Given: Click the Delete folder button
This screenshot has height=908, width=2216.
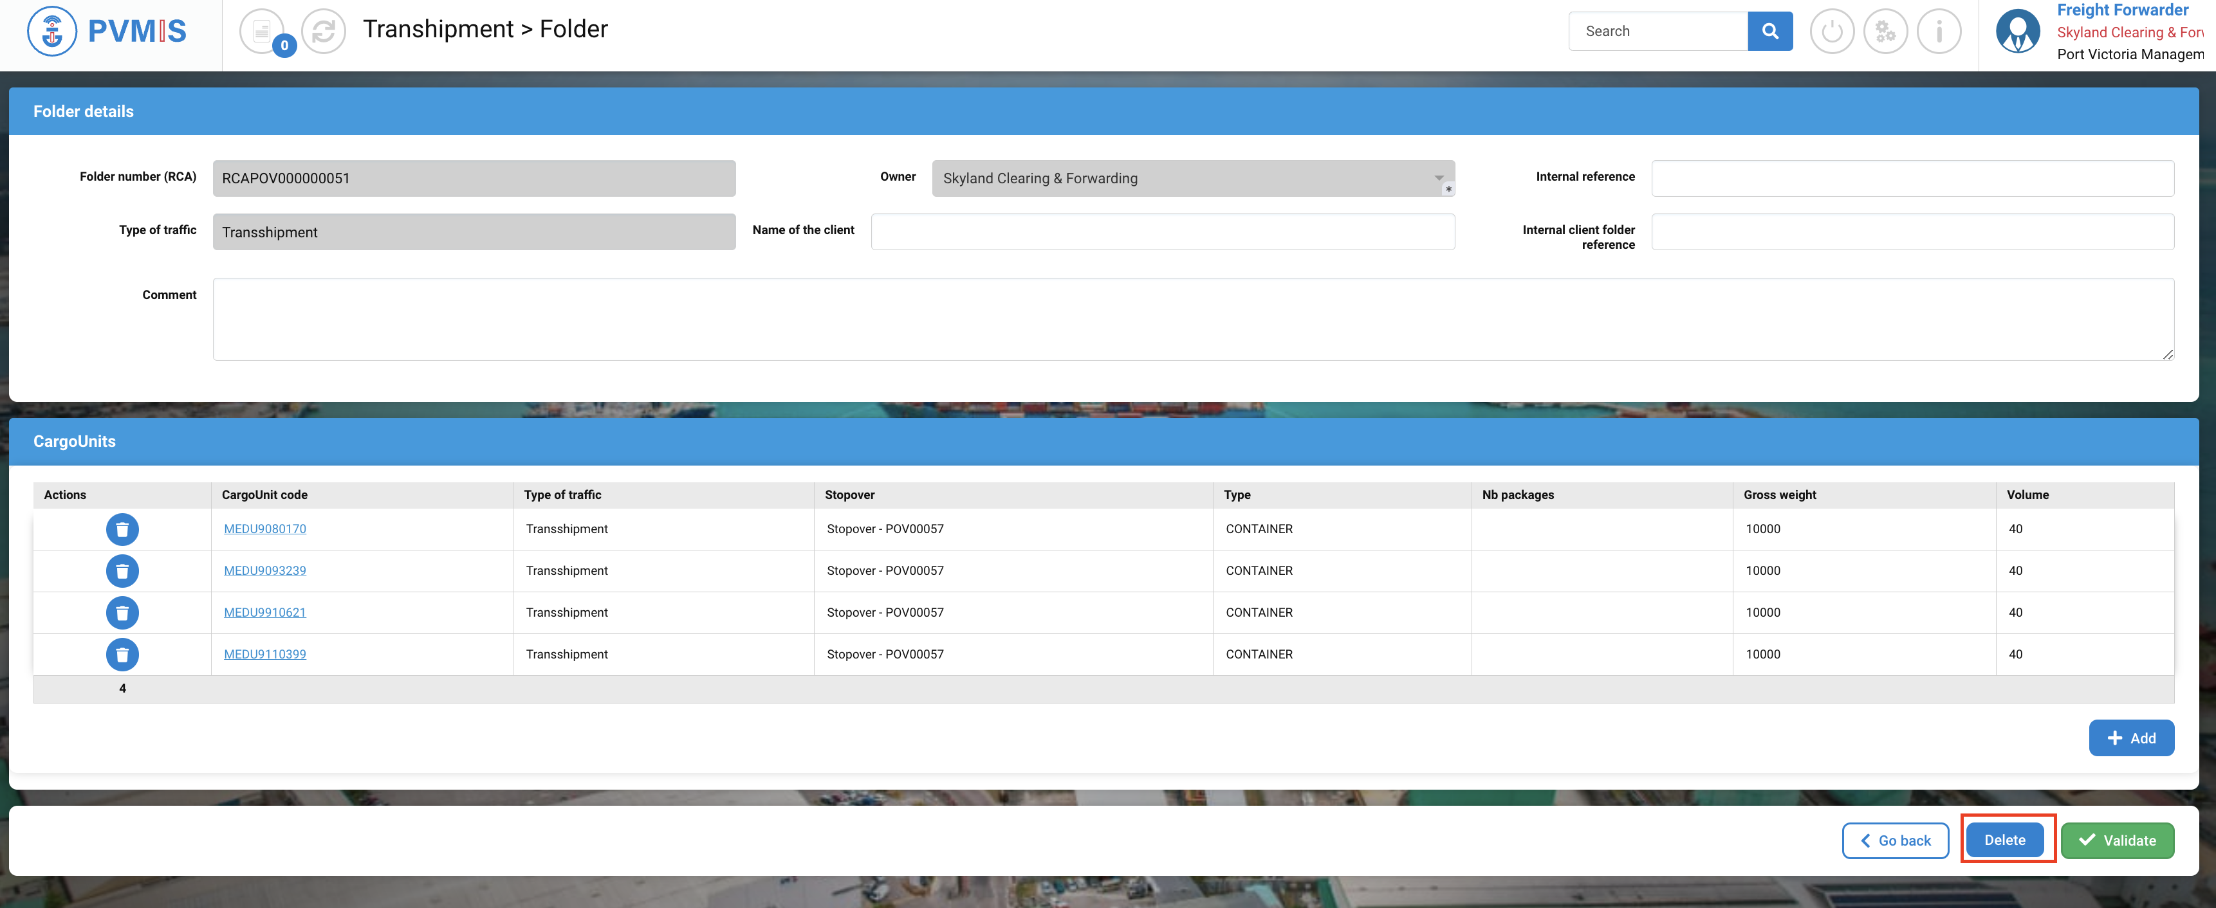Looking at the screenshot, I should click(2004, 840).
